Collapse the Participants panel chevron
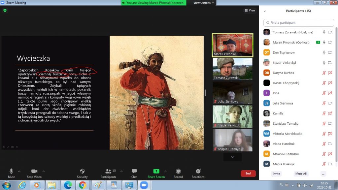The image size is (338, 190). tap(265, 11)
